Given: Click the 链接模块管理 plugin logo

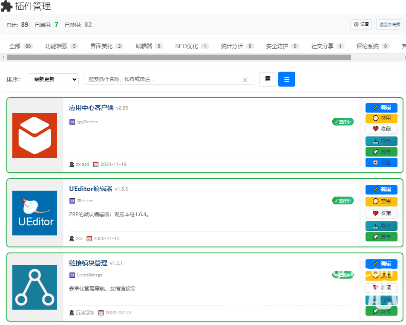Looking at the screenshot, I should (35, 287).
